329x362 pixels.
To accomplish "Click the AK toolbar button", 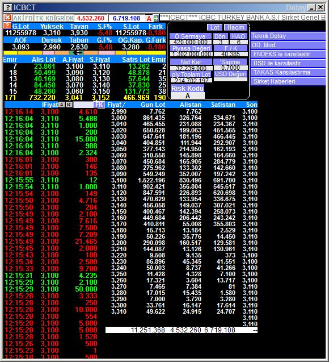I will [18, 18].
